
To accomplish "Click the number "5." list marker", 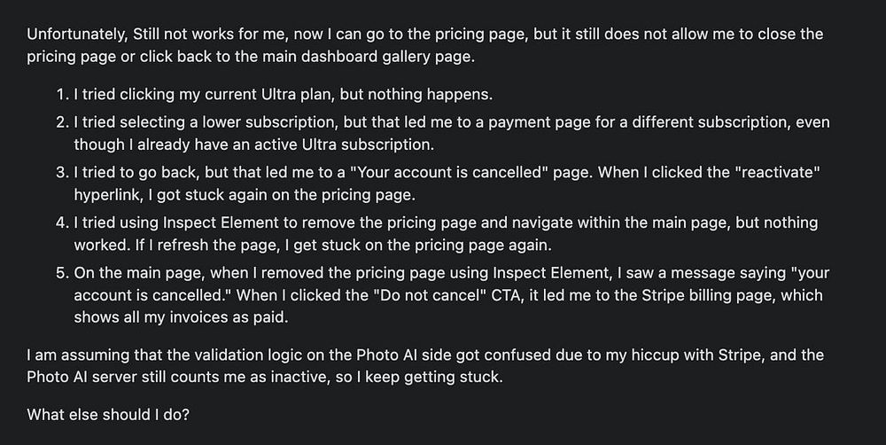I will pos(62,274).
